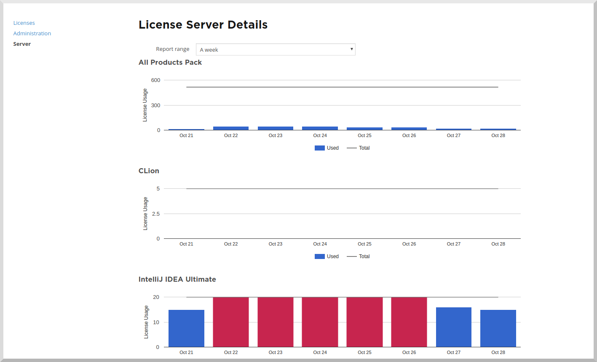Click the 'Report range' label
The width and height of the screenshot is (597, 362).
[173, 49]
